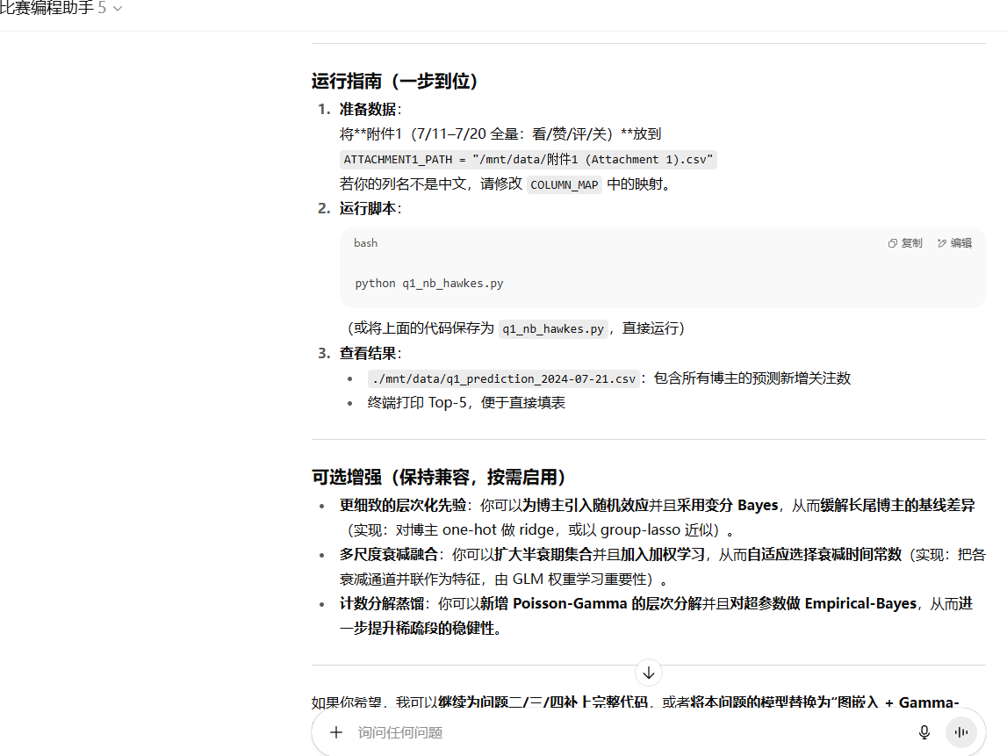This screenshot has width=1007, height=756.
Task: Click the heading 可选增强（保持兼容，按需启用）
Action: point(439,478)
